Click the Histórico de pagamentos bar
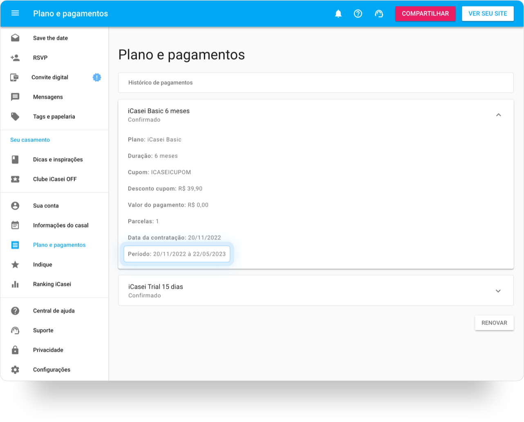 [316, 83]
